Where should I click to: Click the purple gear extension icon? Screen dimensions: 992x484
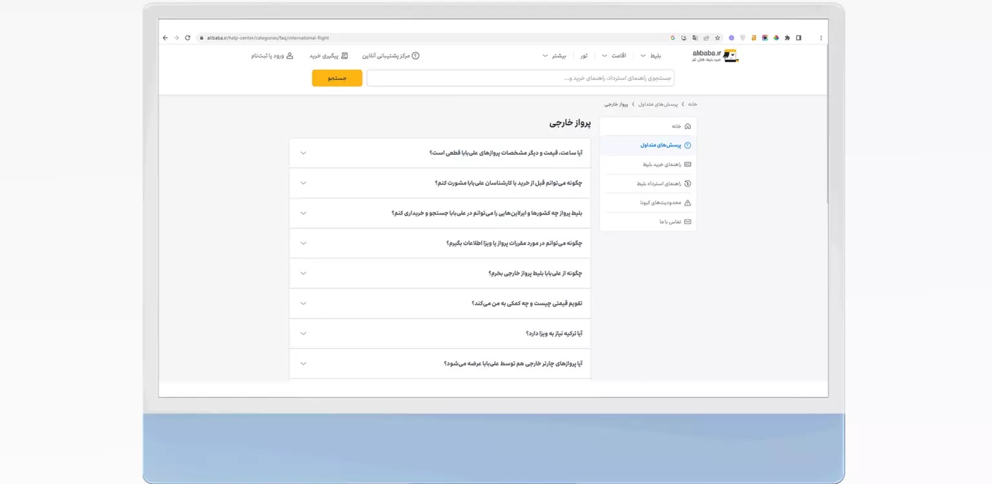tap(732, 38)
